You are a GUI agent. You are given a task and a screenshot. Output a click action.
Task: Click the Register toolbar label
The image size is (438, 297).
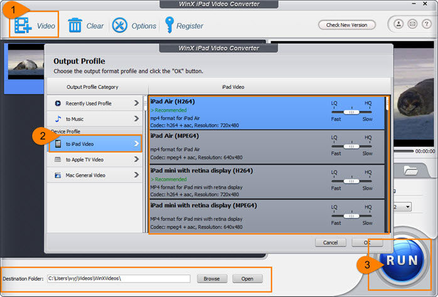(x=190, y=26)
